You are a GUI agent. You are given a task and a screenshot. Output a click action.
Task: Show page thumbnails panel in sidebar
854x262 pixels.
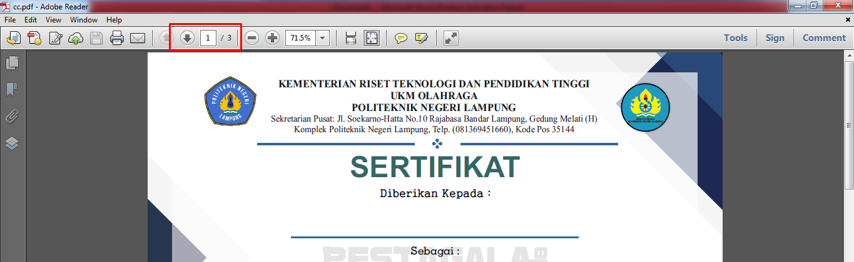click(12, 62)
